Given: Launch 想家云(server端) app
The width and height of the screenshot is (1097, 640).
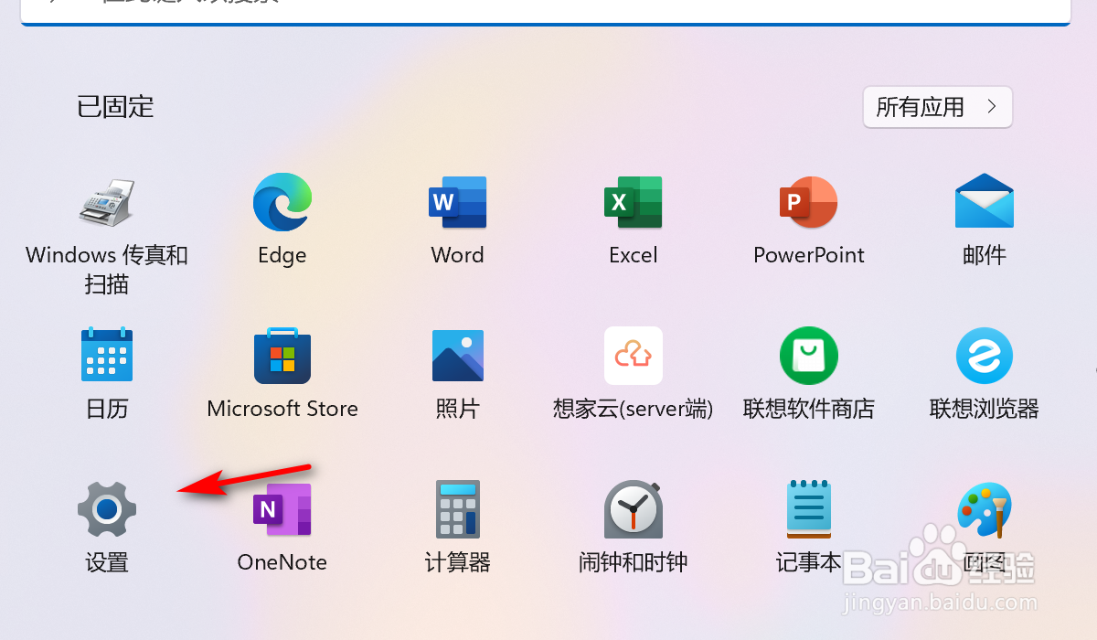Looking at the screenshot, I should point(633,355).
